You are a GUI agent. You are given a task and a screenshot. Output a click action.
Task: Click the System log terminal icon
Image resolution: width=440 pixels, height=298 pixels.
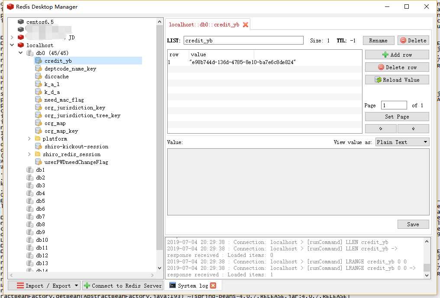click(x=172, y=285)
